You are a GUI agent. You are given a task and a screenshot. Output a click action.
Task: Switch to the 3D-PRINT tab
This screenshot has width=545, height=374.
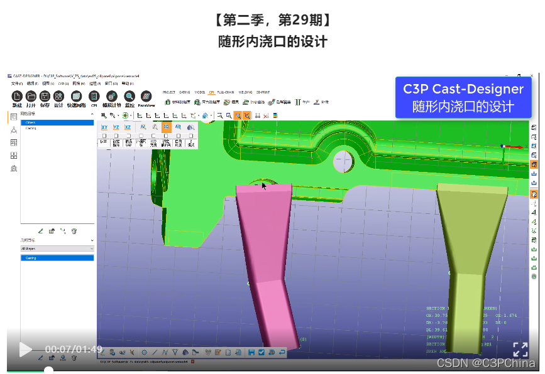point(263,92)
